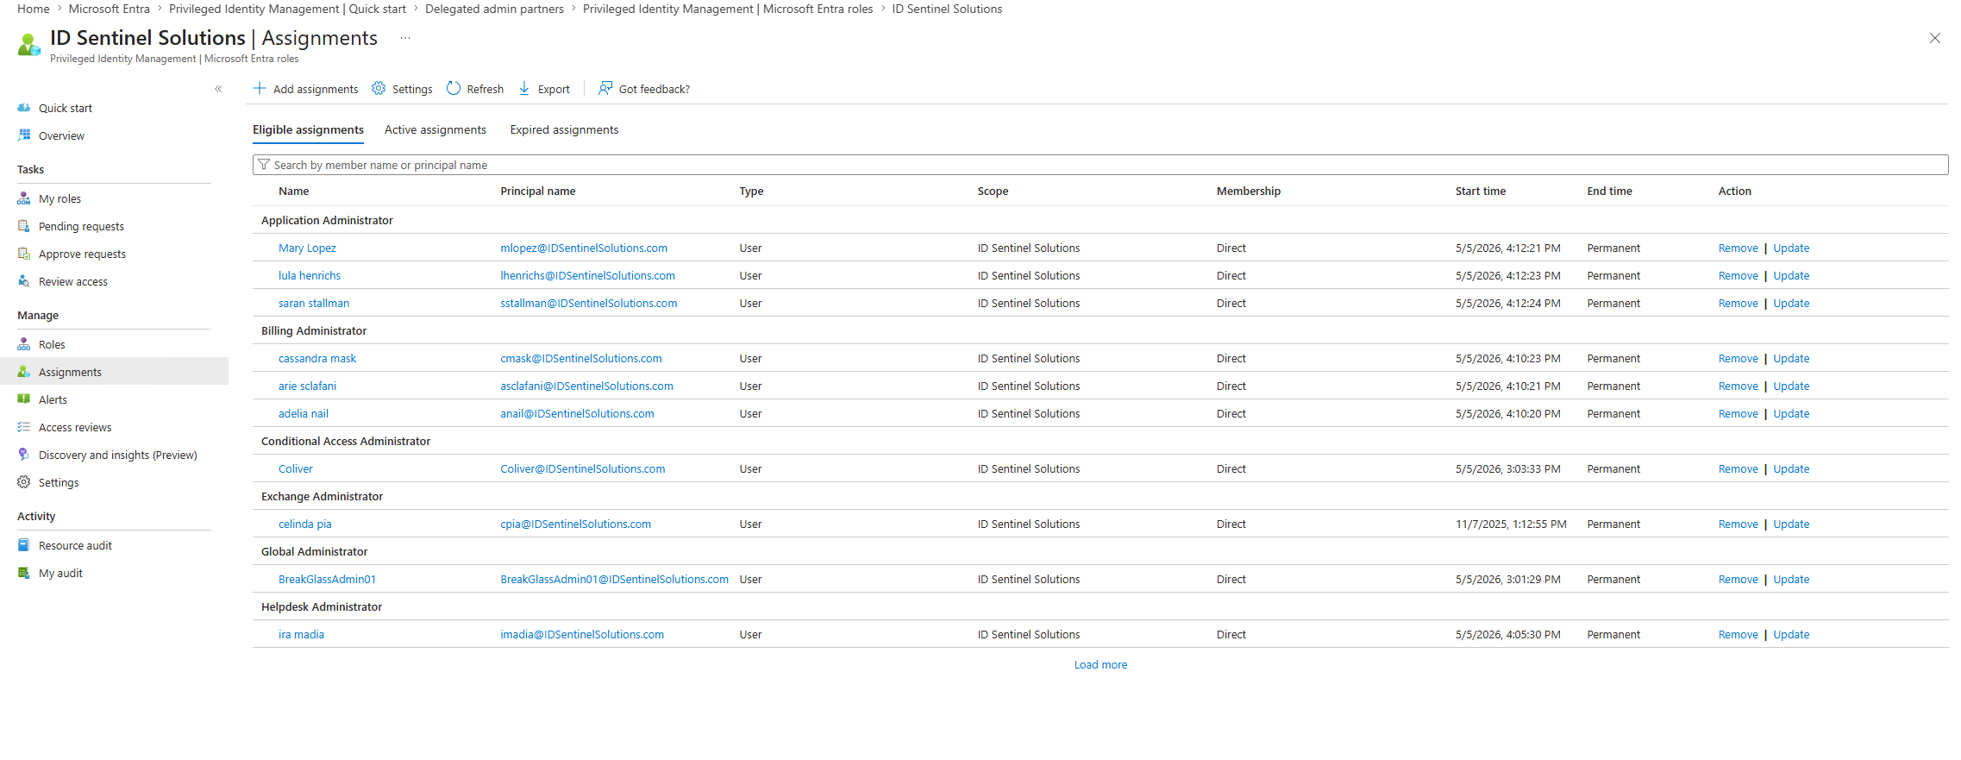Update lula henrichs' assignment
This screenshot has height=760, width=1961.
1791,276
